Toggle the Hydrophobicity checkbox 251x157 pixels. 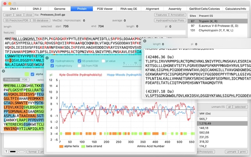(52, 61)
